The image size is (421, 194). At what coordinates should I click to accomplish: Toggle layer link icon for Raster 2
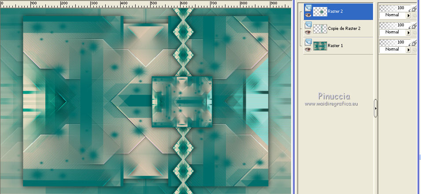coord(414,9)
